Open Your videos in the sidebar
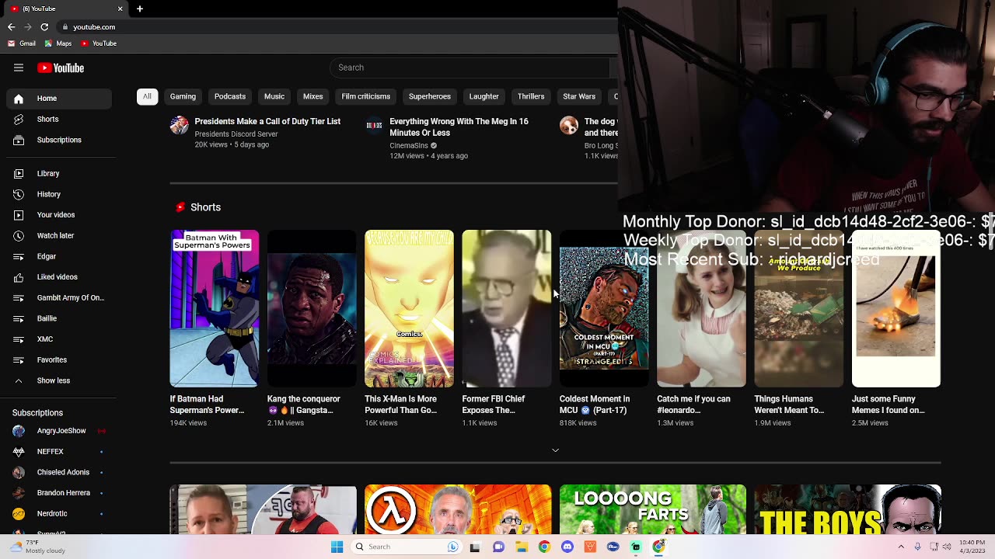The height and width of the screenshot is (559, 995). point(58,215)
